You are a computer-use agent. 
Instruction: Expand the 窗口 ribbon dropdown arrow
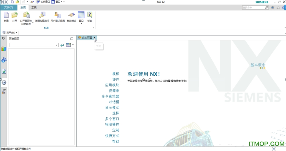point(81,24)
